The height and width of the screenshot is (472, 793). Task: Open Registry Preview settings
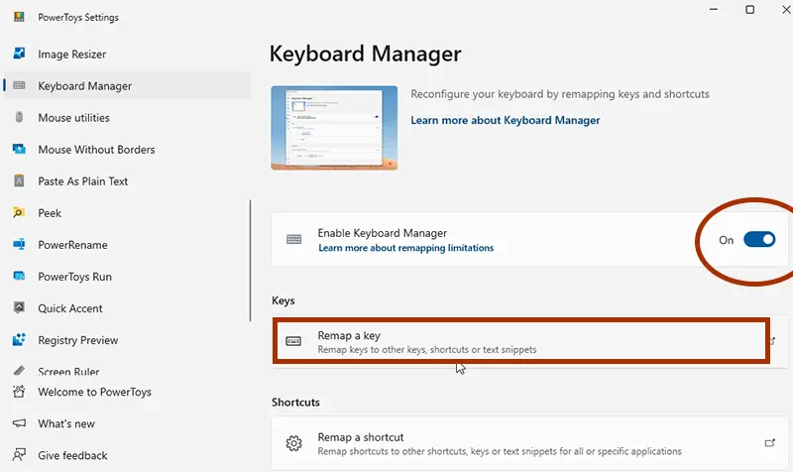click(127, 340)
